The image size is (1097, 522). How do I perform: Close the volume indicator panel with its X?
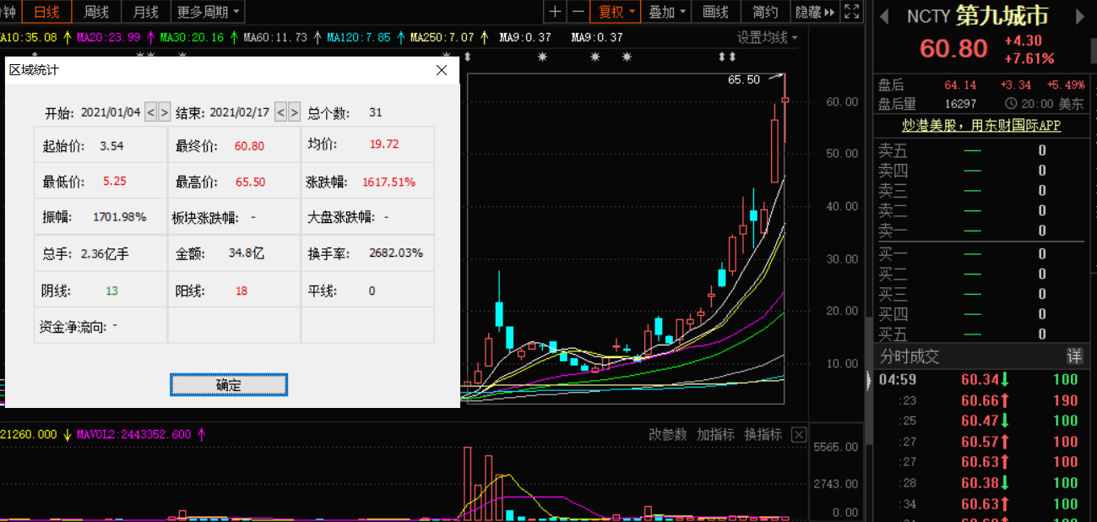click(x=798, y=434)
